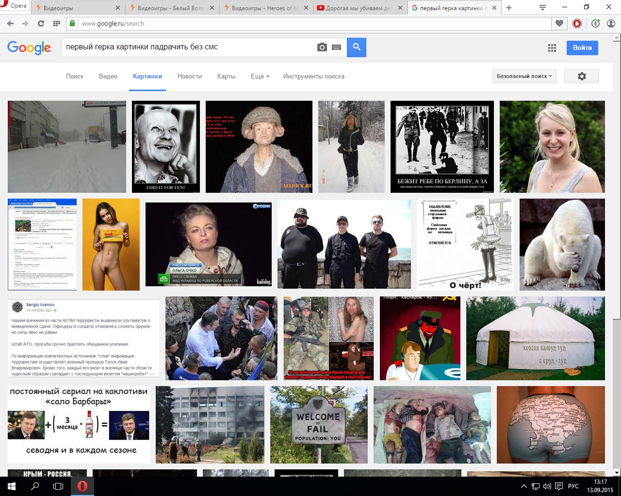Viewport: 621px width, 496px height.
Task: Open the I DID IT FOR FUN thumbnail
Action: pyautogui.click(x=166, y=147)
